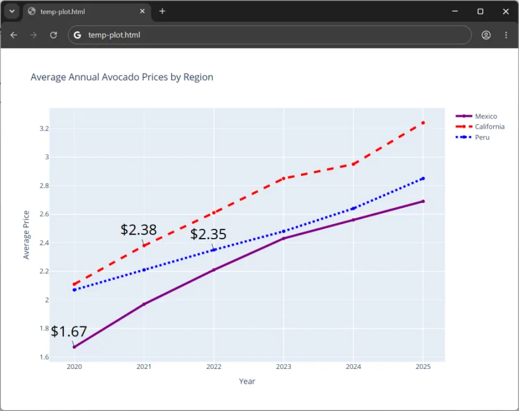Maximize the browser window
Image resolution: width=519 pixels, height=411 pixels.
click(x=480, y=12)
